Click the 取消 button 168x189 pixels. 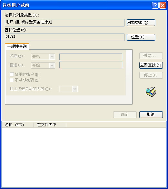coord(151,114)
